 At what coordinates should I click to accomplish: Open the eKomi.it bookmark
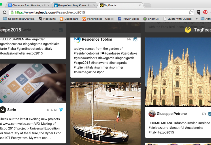151,19
